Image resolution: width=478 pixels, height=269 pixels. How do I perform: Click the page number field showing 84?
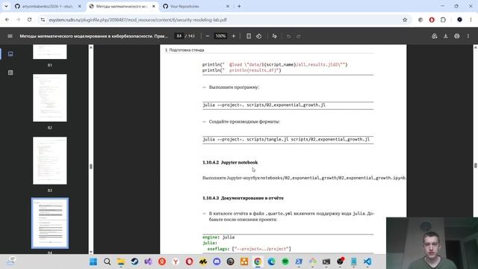pyautogui.click(x=179, y=36)
